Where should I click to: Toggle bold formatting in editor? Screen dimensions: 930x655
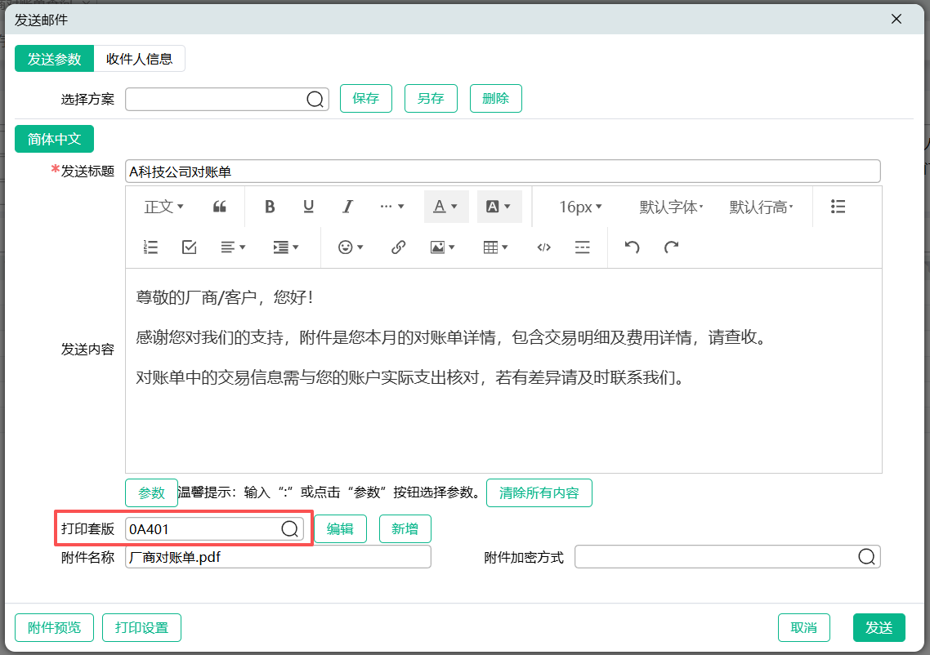(x=270, y=207)
